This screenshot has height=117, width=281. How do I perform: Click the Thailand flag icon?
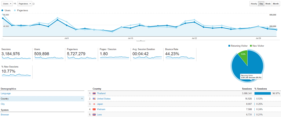[94, 93]
